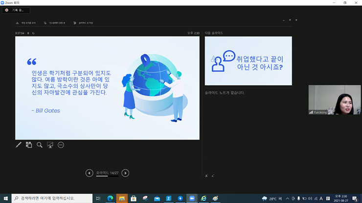Toggle black screen presentation icon
This screenshot has width=362, height=203.
click(50, 145)
